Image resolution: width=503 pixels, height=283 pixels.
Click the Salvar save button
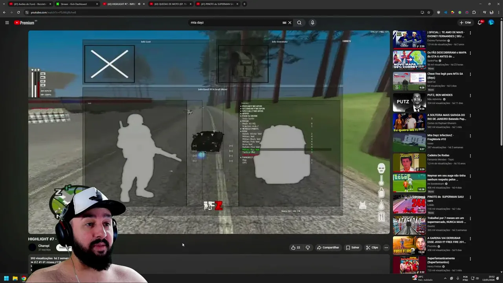(x=352, y=247)
